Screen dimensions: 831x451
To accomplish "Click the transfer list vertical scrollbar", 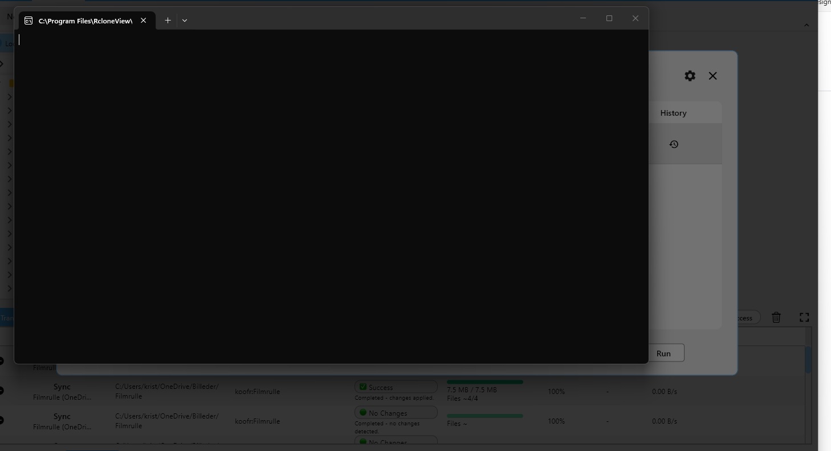I will point(808,360).
